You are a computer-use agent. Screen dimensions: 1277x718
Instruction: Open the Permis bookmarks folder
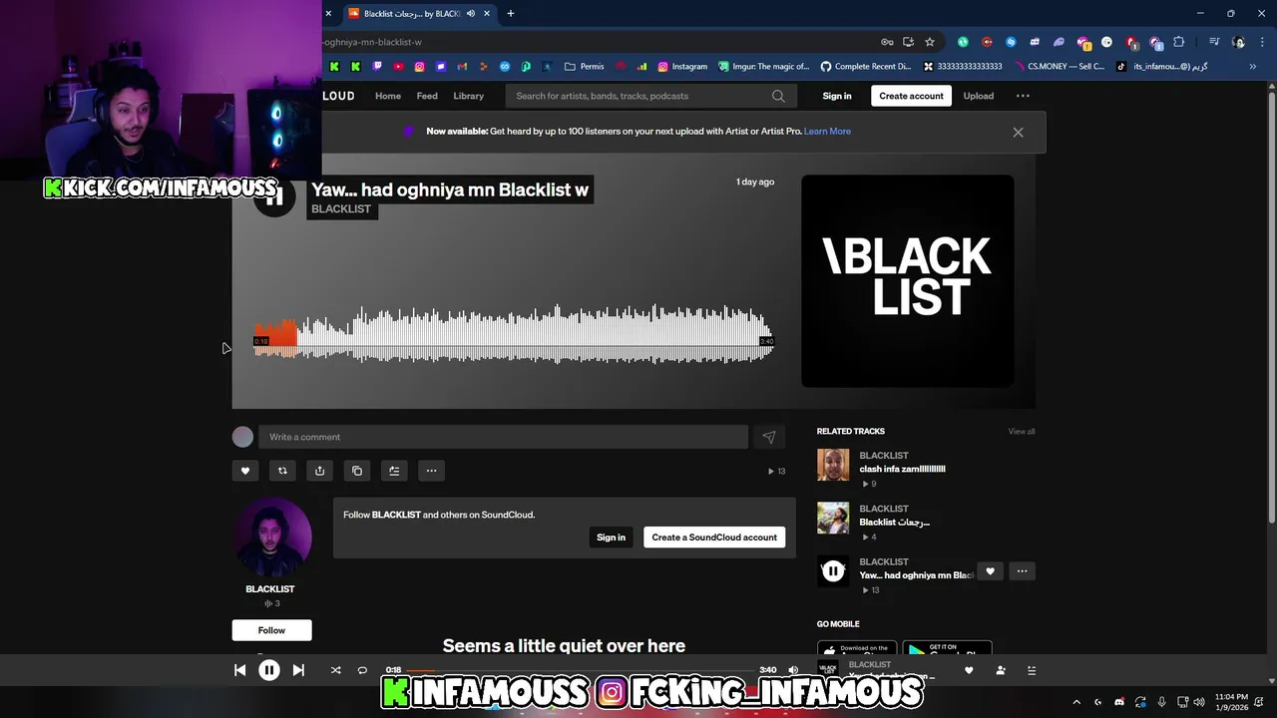585,67
